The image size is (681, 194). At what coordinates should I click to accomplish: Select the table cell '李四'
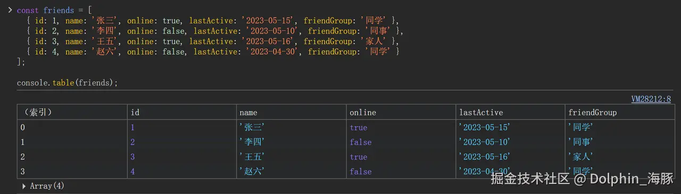coord(291,142)
